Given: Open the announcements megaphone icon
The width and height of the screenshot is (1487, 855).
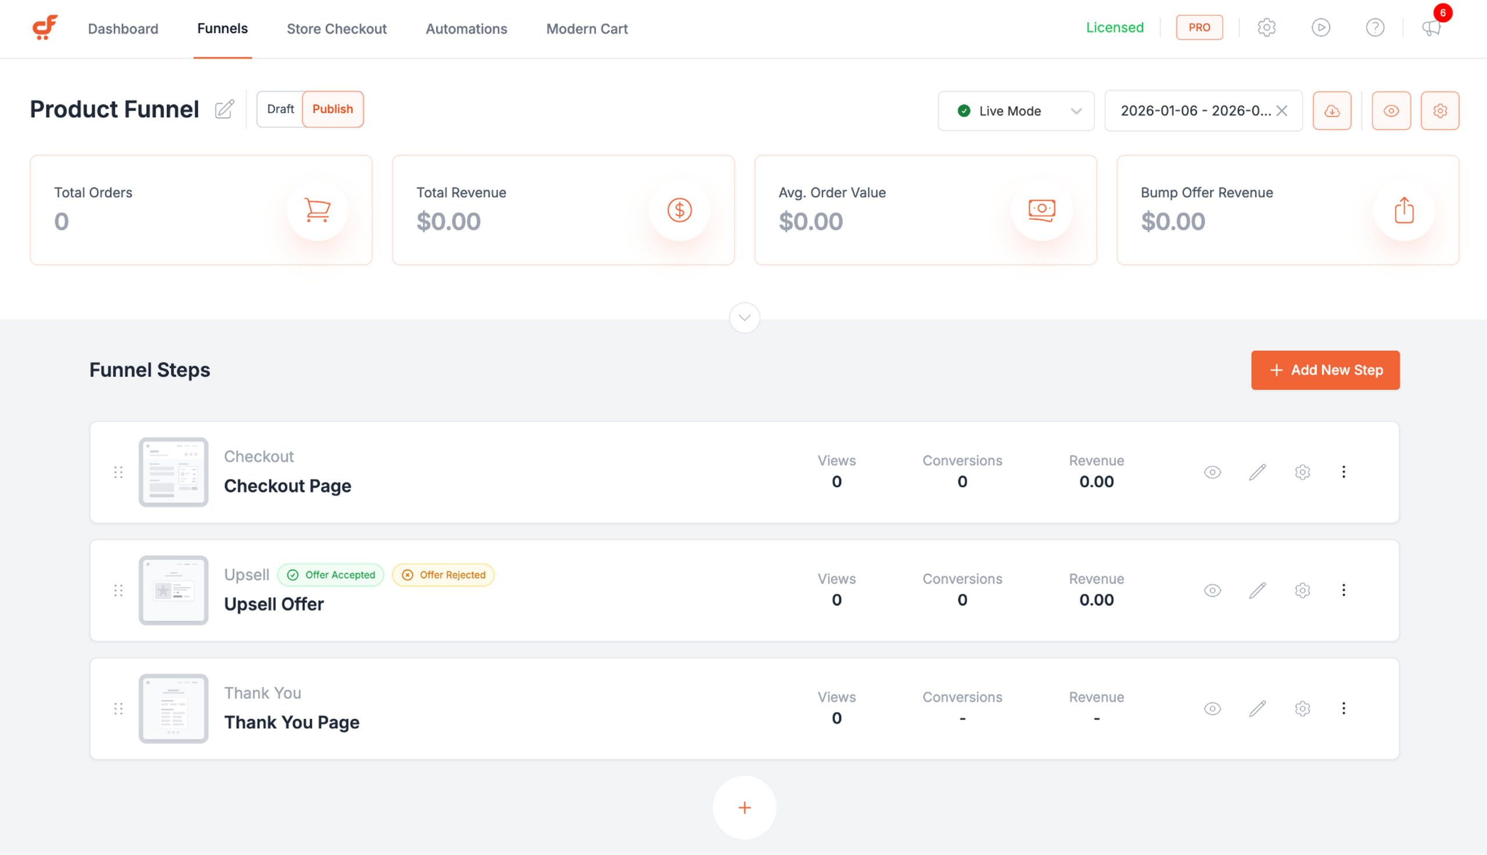Looking at the screenshot, I should coord(1431,28).
